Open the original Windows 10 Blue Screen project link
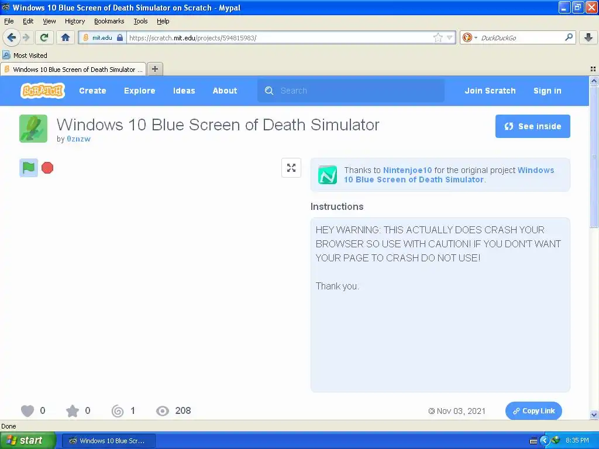This screenshot has height=449, width=599. coord(449,175)
